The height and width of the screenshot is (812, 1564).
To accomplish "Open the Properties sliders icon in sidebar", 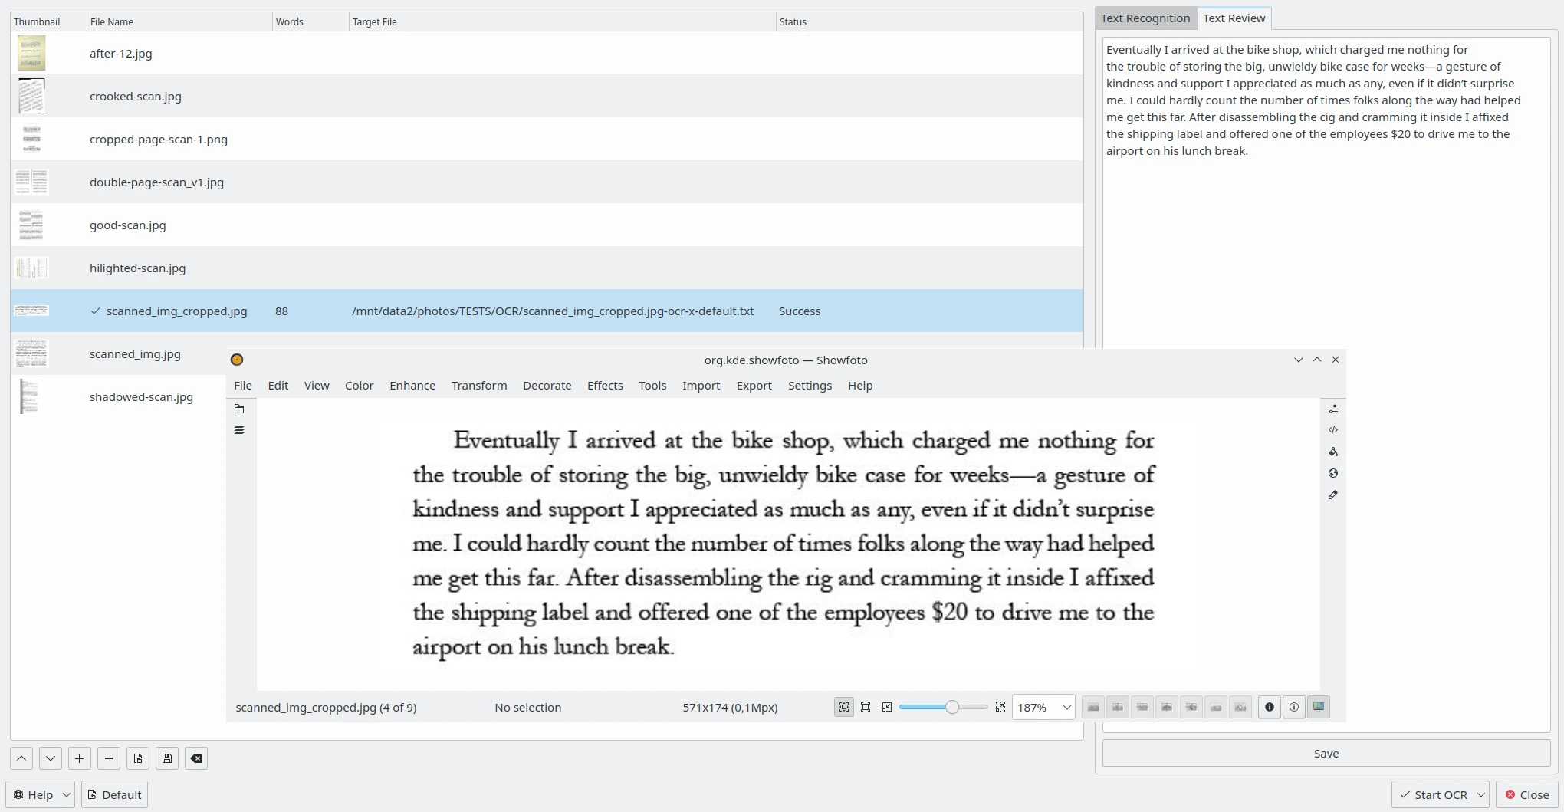I will (1333, 409).
